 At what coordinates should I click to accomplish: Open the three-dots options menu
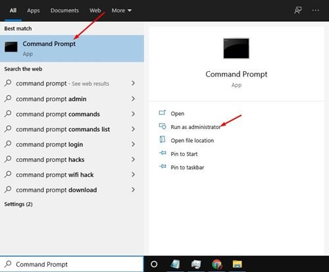315,10
